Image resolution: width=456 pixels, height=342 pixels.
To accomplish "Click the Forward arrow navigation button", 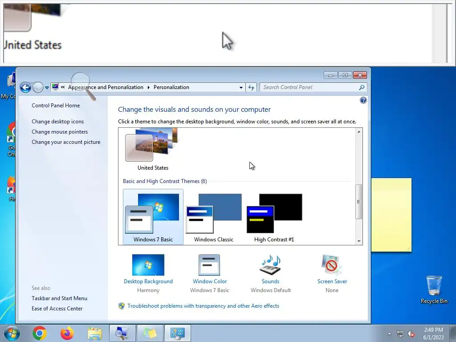I will 38,87.
